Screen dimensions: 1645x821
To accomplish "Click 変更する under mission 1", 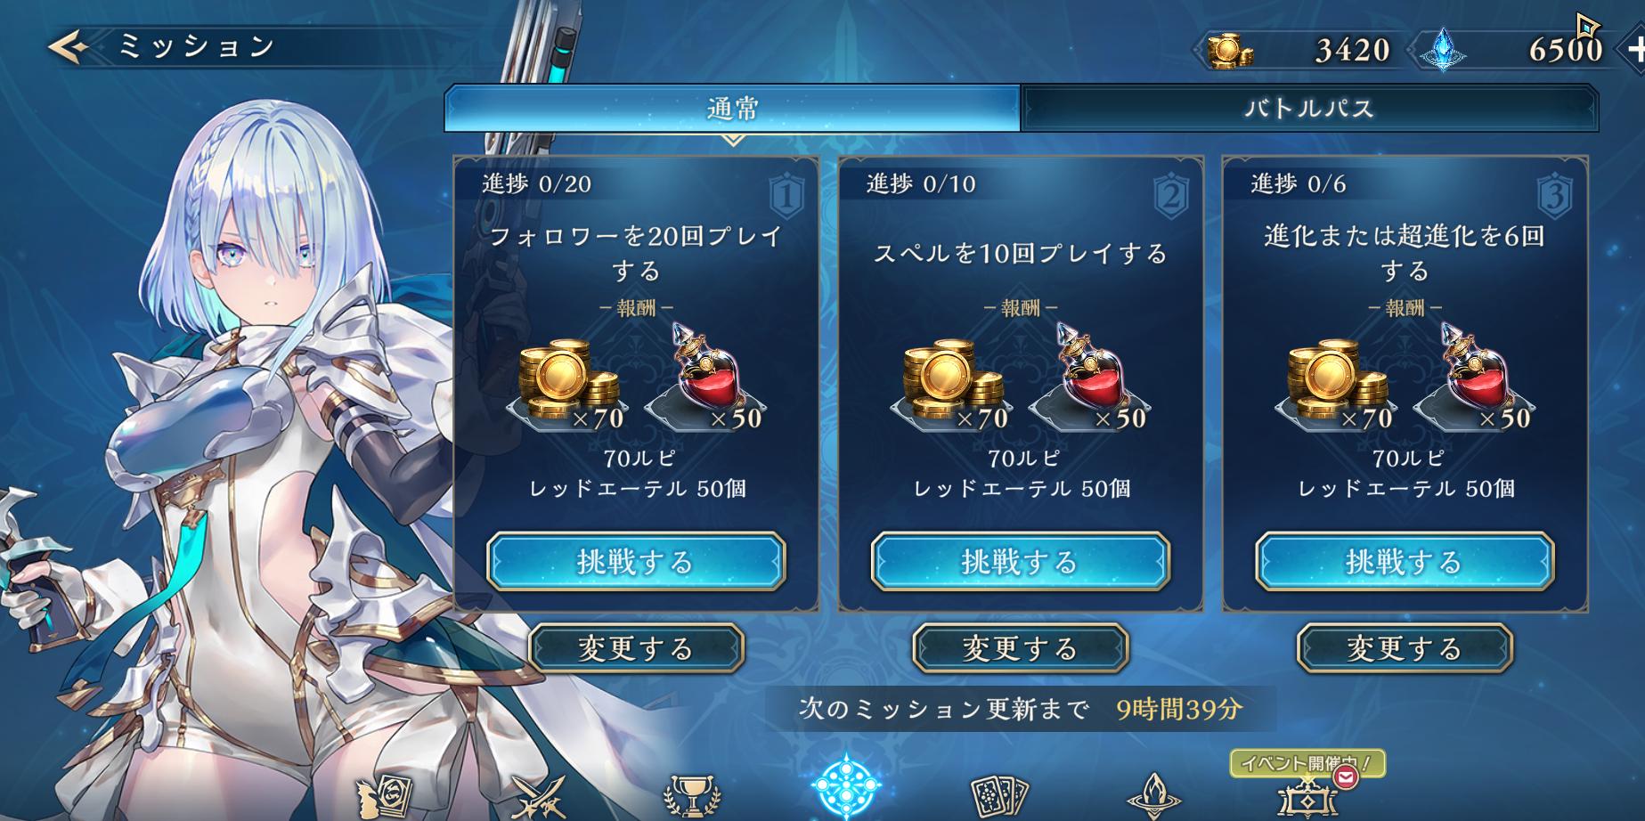I will point(636,648).
